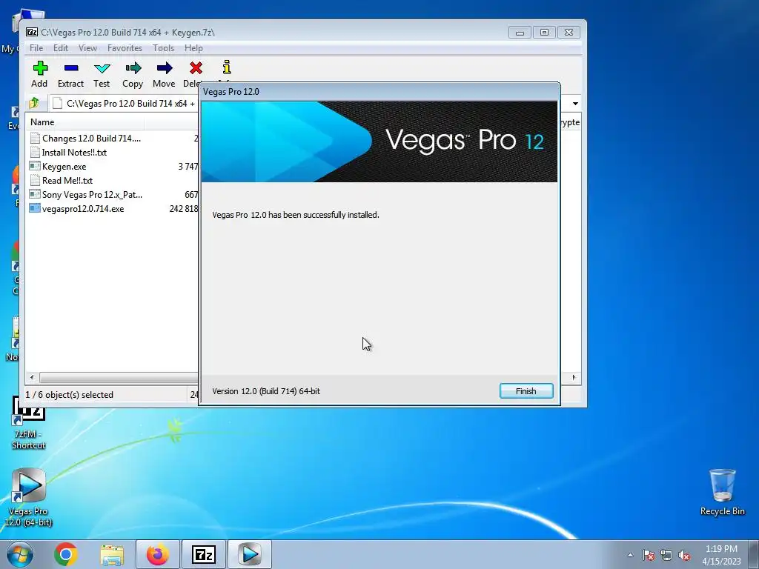Click the muted volume tray icon
Viewport: 759px width, 569px height.
684,555
